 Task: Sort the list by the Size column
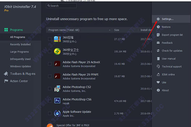point(117,30)
